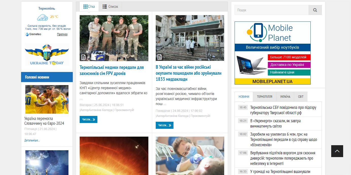
Task: Click Читати button under medical facilities article
Action: click(x=165, y=125)
